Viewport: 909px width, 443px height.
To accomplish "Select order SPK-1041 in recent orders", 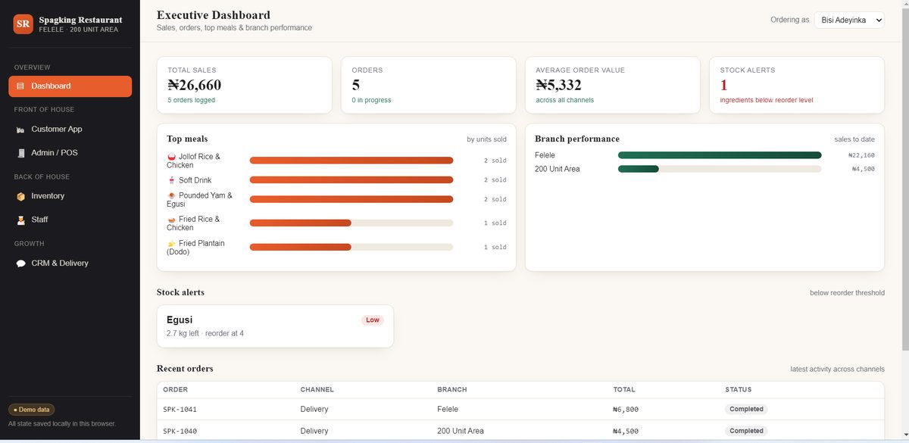I will [x=520, y=409].
